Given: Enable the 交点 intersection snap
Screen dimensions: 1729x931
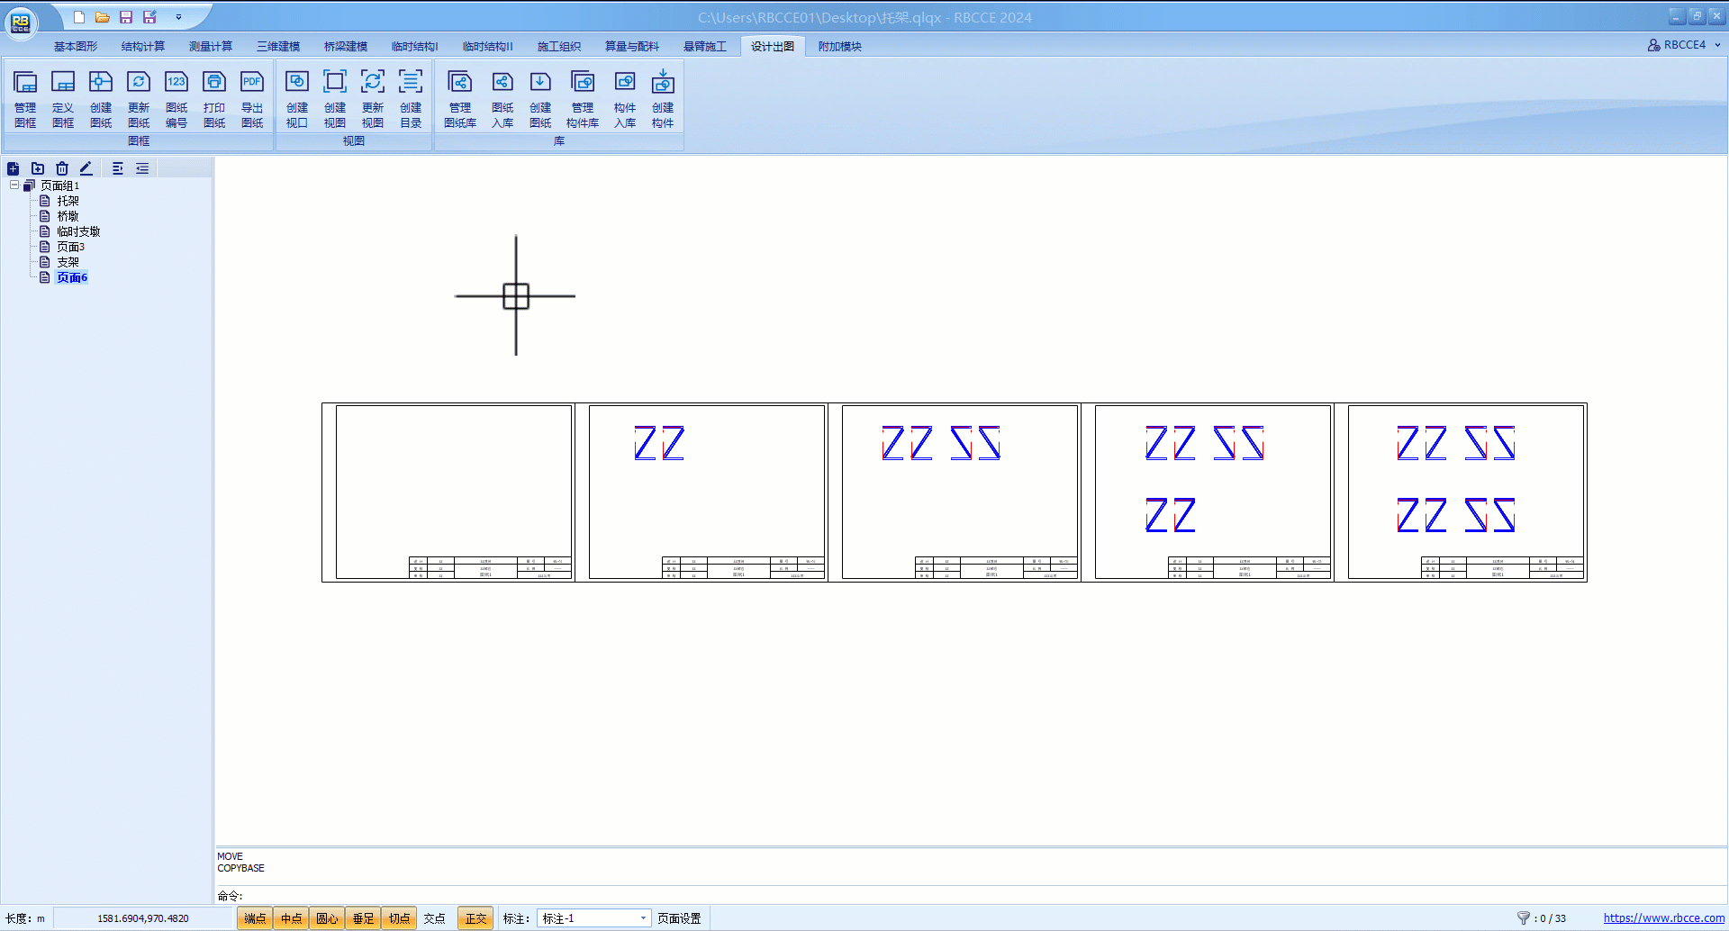Looking at the screenshot, I should [435, 918].
